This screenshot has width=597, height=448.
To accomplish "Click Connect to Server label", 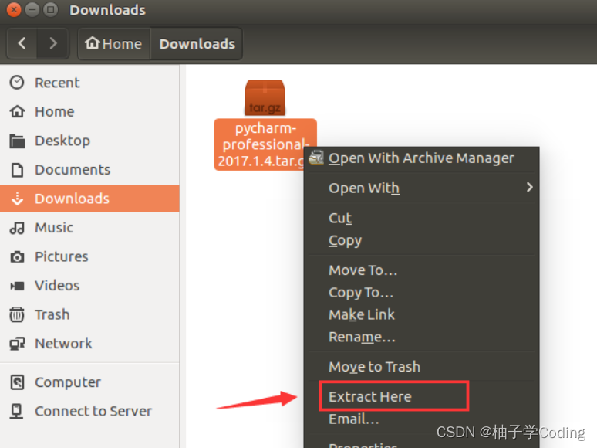I will [x=93, y=412].
